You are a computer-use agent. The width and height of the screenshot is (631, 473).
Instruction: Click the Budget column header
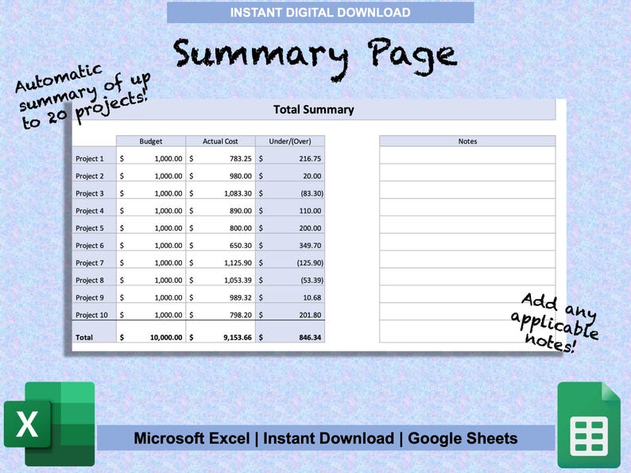(x=151, y=141)
